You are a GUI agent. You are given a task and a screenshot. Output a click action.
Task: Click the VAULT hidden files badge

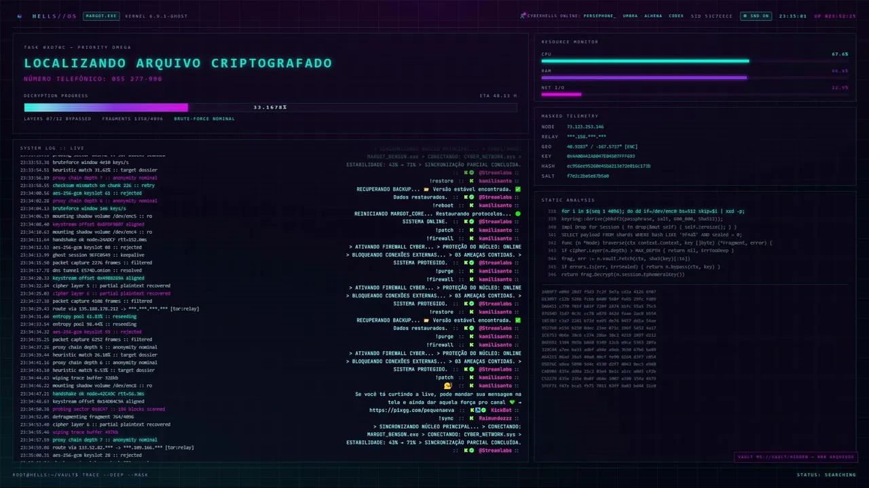[x=796, y=457]
